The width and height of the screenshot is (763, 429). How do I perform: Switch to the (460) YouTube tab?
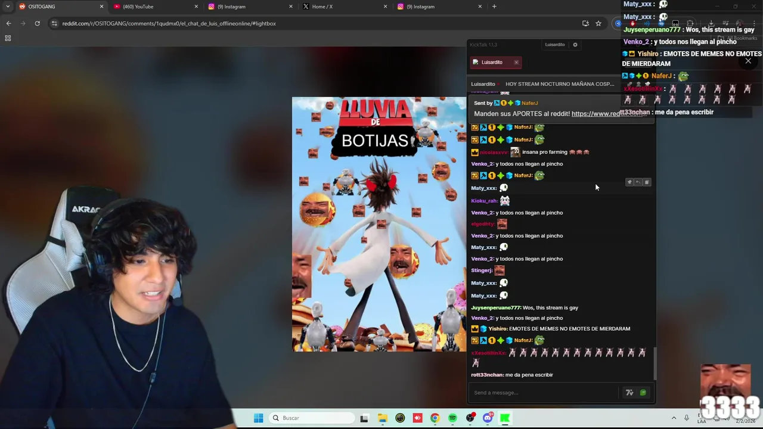(x=155, y=7)
